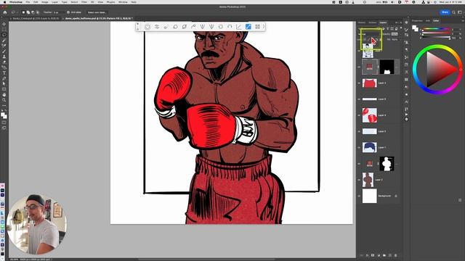
Task: Open the workspace switcher icon
Action: pyautogui.click(x=460, y=12)
